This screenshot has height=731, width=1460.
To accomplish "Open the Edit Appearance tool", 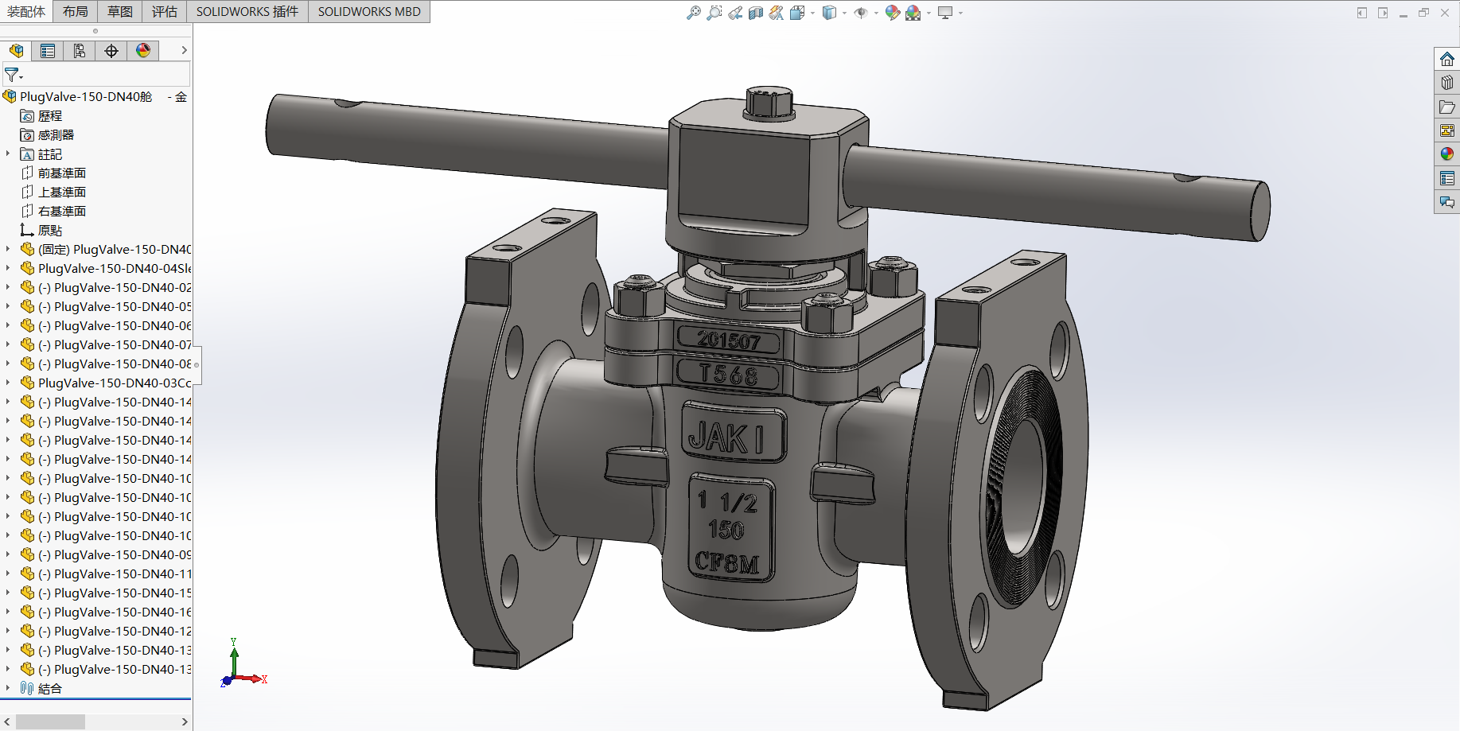I will pos(892,13).
